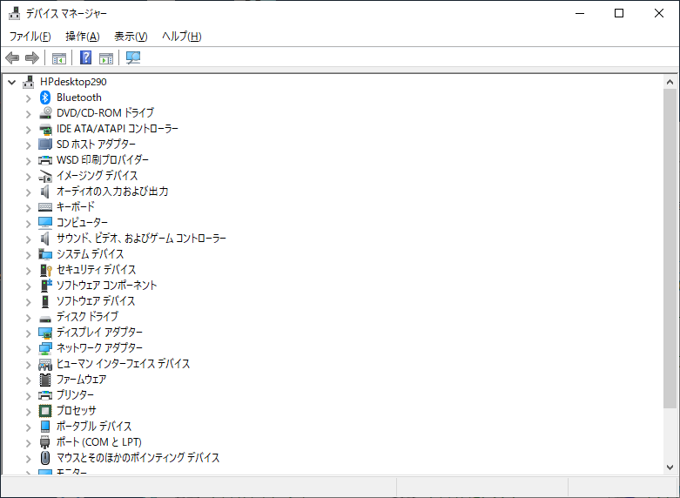Click the ポータブル デバイス icon
Screen dimensions: 680x498
pyautogui.click(x=45, y=427)
